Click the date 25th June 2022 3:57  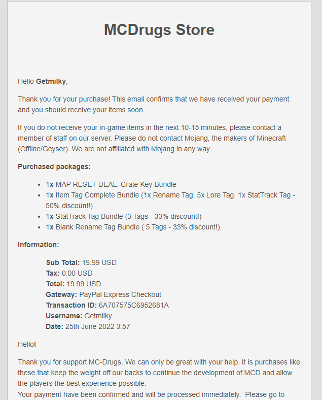(97, 326)
